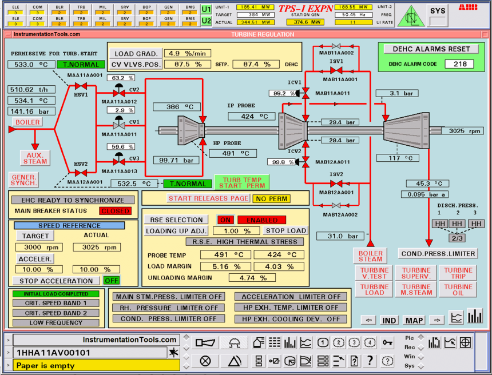Click the STOP LOAD button
The image size is (492, 375).
(286, 230)
